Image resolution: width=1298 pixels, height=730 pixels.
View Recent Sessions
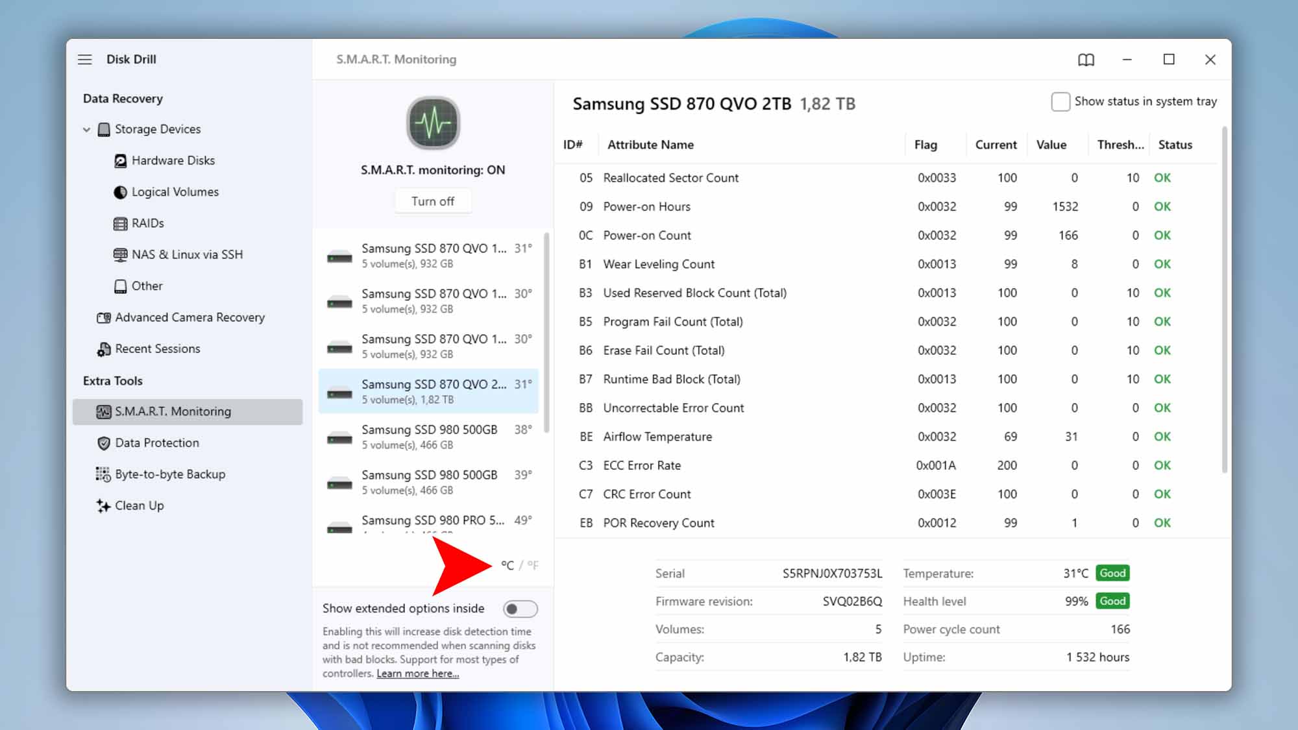point(157,348)
